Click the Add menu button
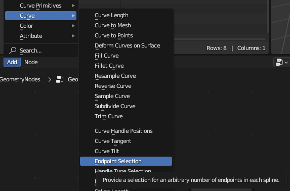Image resolution: width=290 pixels, height=191 pixels. point(12,62)
